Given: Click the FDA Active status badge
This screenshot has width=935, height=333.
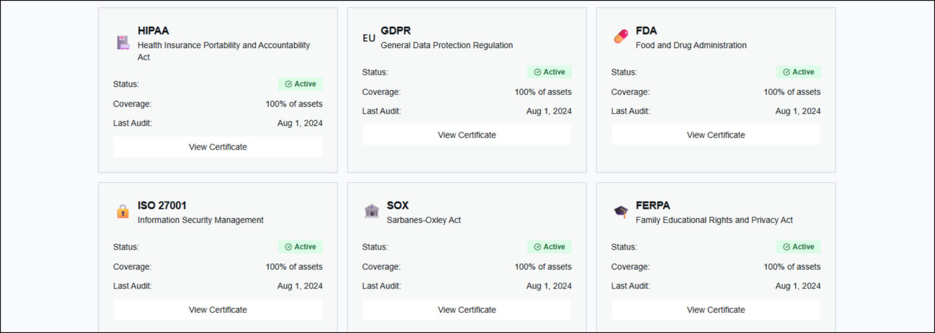Looking at the screenshot, I should (x=798, y=72).
